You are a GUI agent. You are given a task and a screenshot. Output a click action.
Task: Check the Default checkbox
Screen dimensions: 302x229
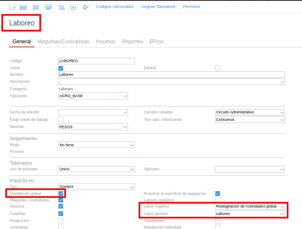click(x=217, y=68)
